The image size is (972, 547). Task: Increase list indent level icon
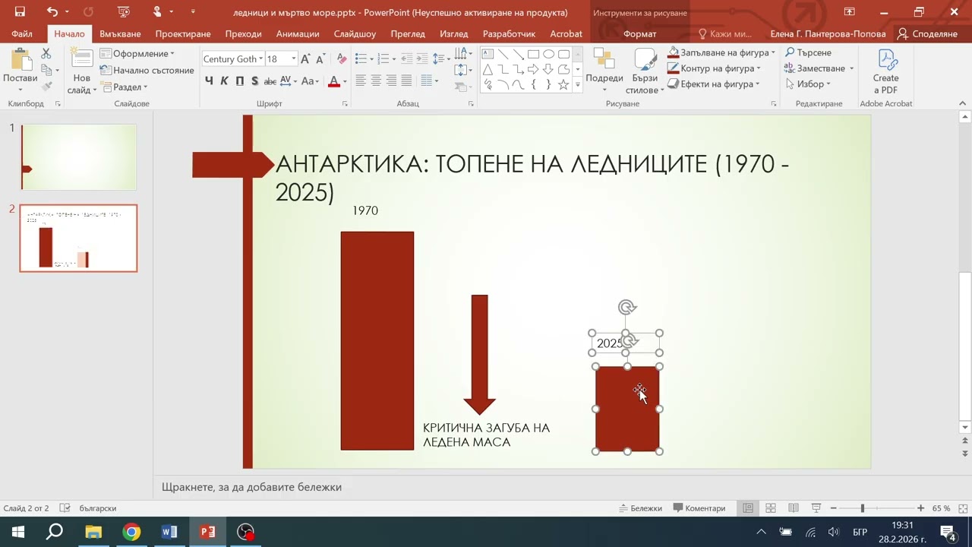[421, 59]
